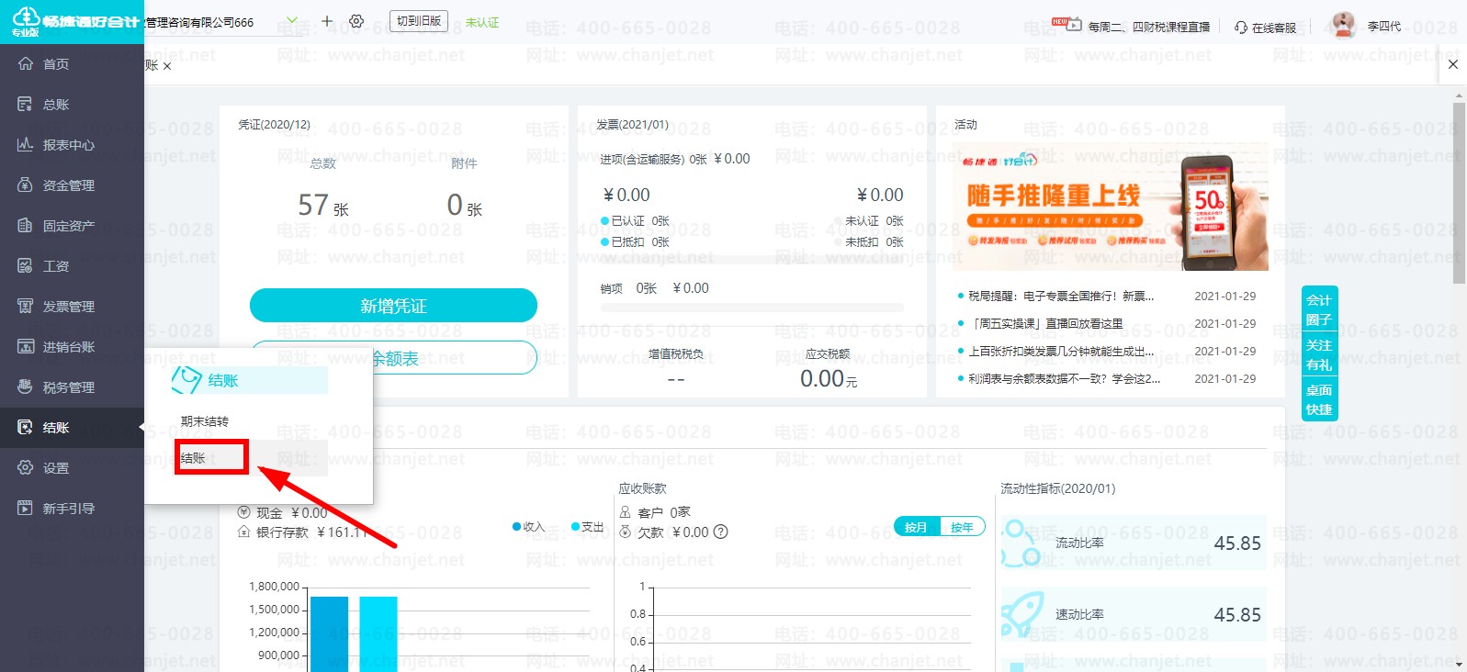Expand the 设置 sidebar menu
This screenshot has width=1467, height=672.
tap(57, 468)
